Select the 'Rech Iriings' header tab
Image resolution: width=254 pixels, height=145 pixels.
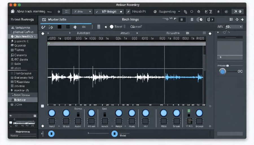(130, 19)
